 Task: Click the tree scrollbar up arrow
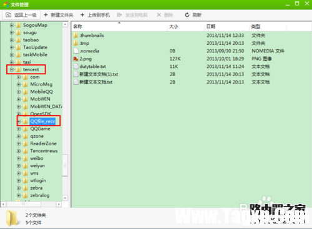coord(65,24)
